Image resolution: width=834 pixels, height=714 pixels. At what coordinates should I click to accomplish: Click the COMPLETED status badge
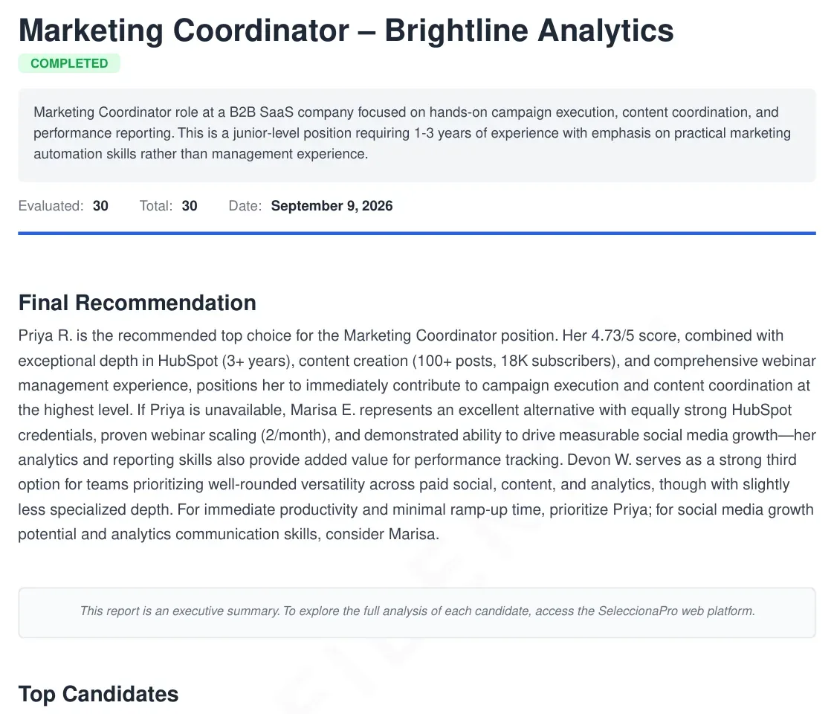[69, 63]
